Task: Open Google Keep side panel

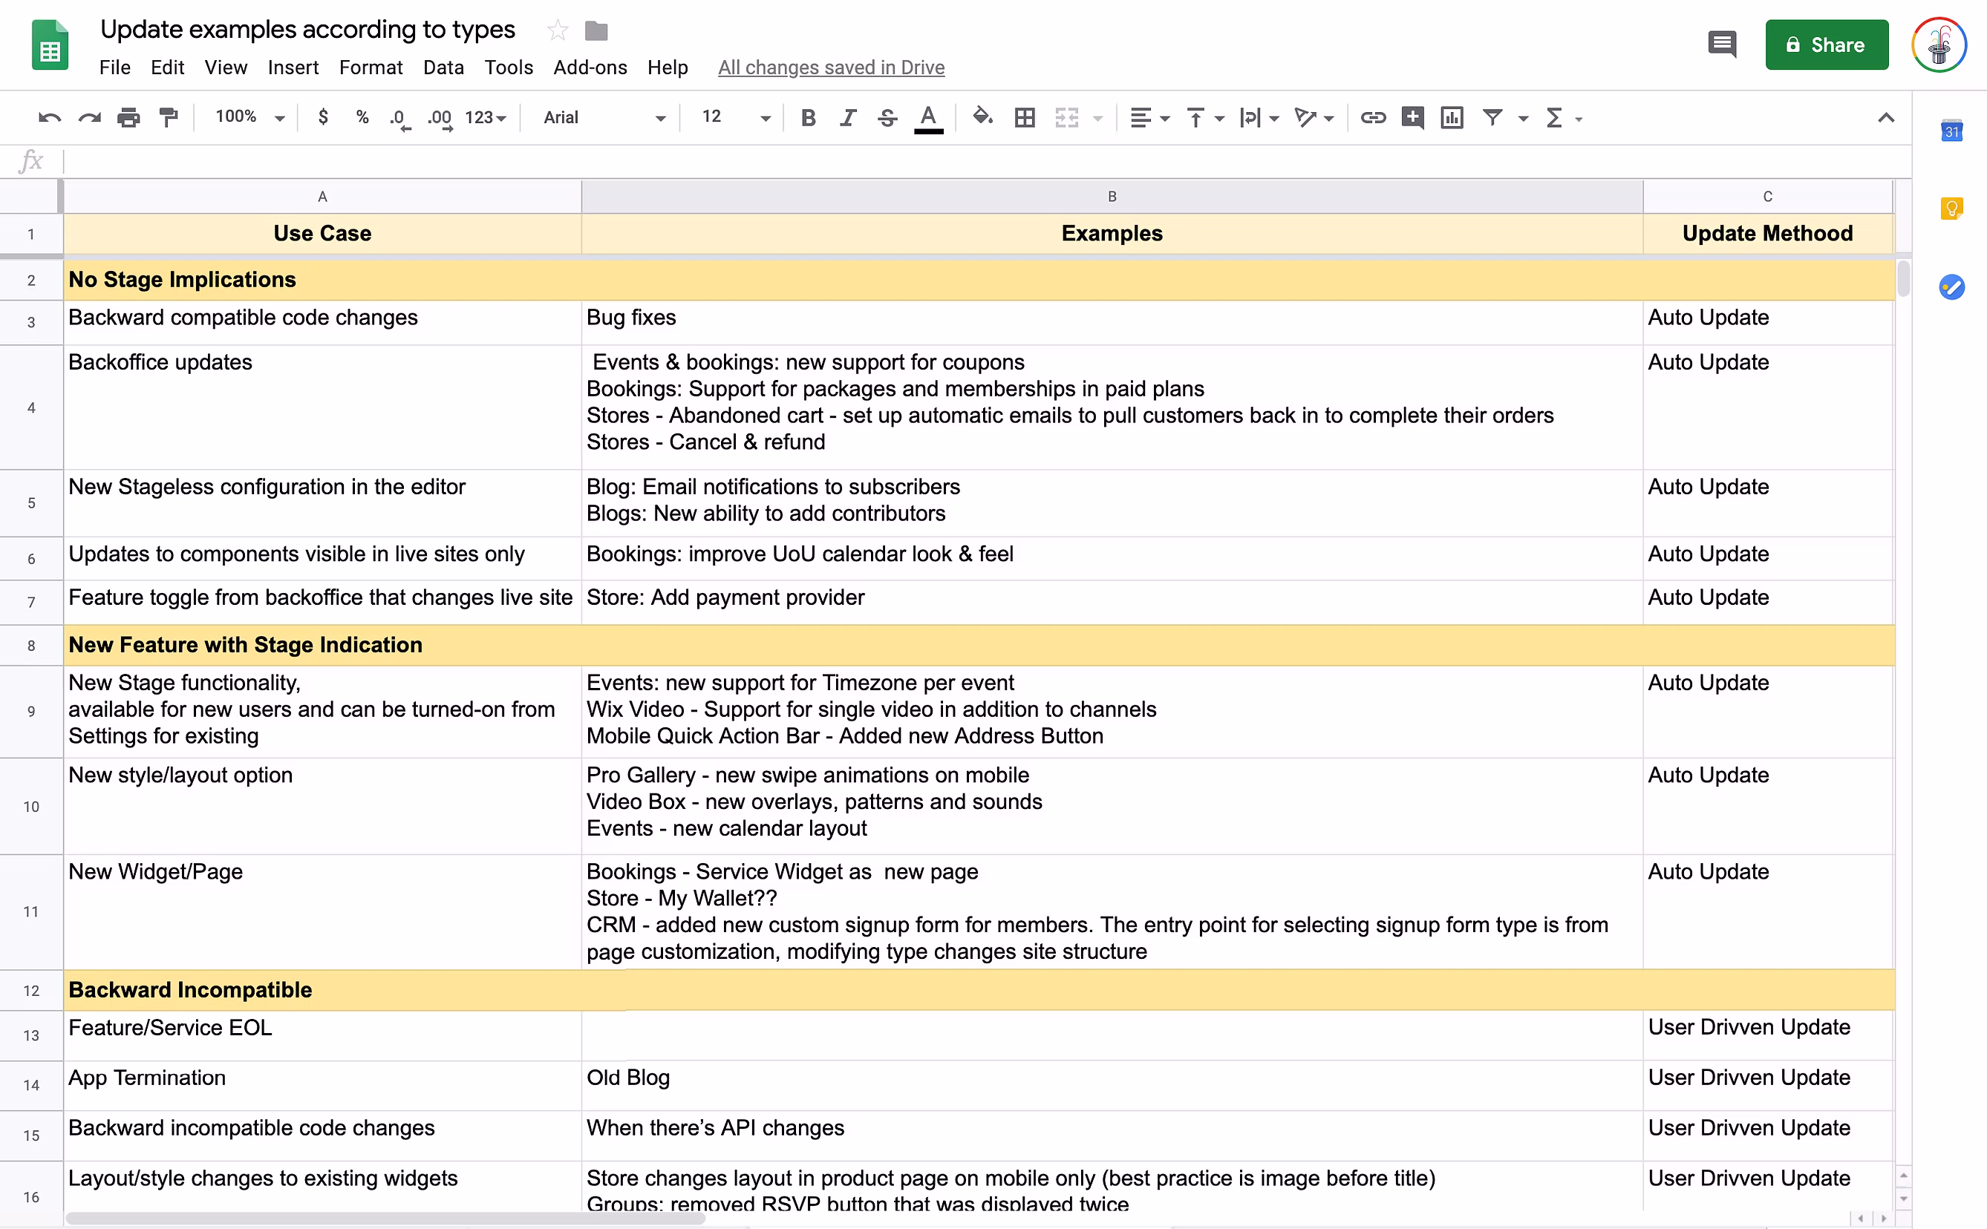Action: click(1952, 209)
